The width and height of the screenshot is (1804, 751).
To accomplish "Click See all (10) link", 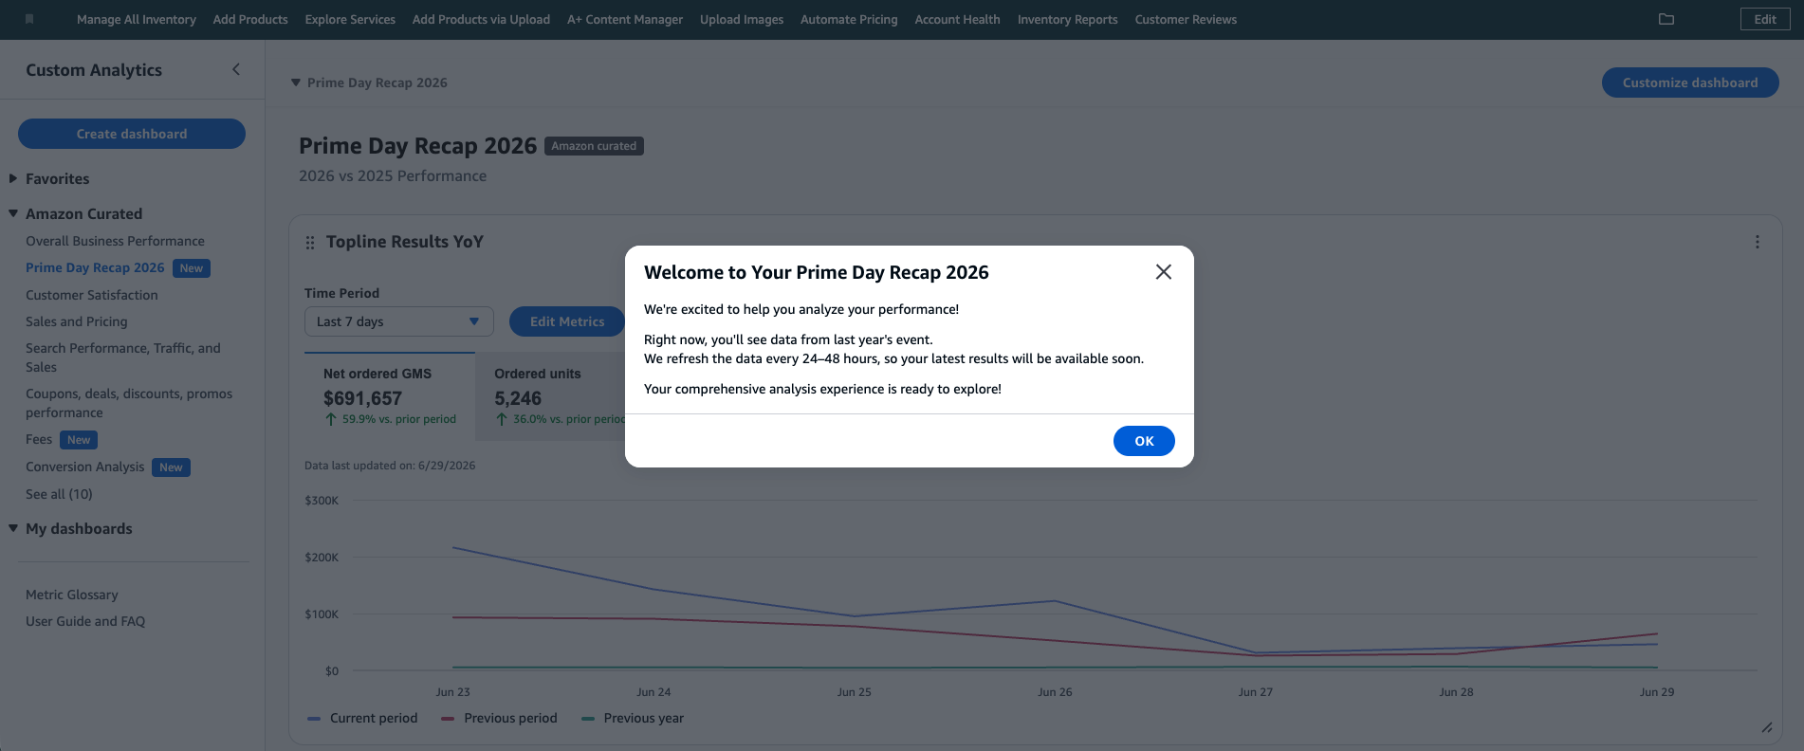I will click(59, 494).
